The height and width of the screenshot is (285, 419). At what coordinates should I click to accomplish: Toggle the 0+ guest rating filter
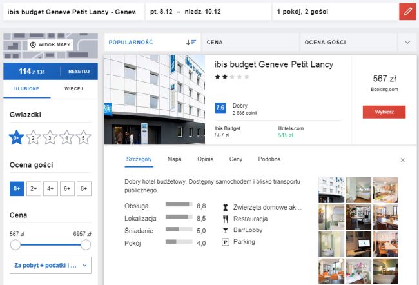coord(17,189)
